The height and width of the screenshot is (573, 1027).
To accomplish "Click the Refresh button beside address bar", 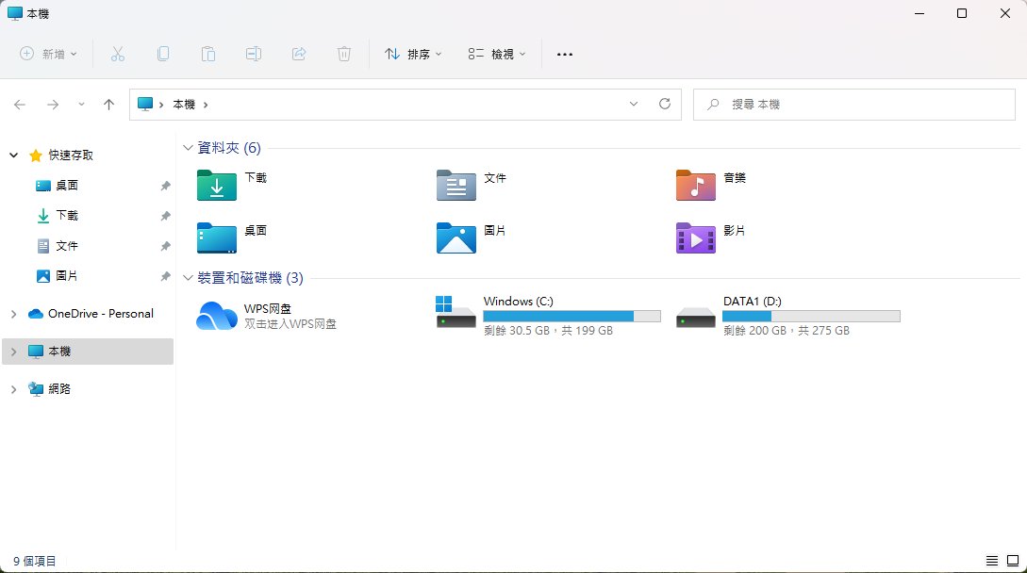I will click(x=664, y=104).
